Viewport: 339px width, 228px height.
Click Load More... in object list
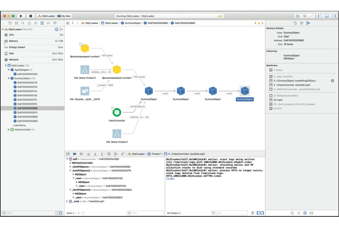point(20,125)
